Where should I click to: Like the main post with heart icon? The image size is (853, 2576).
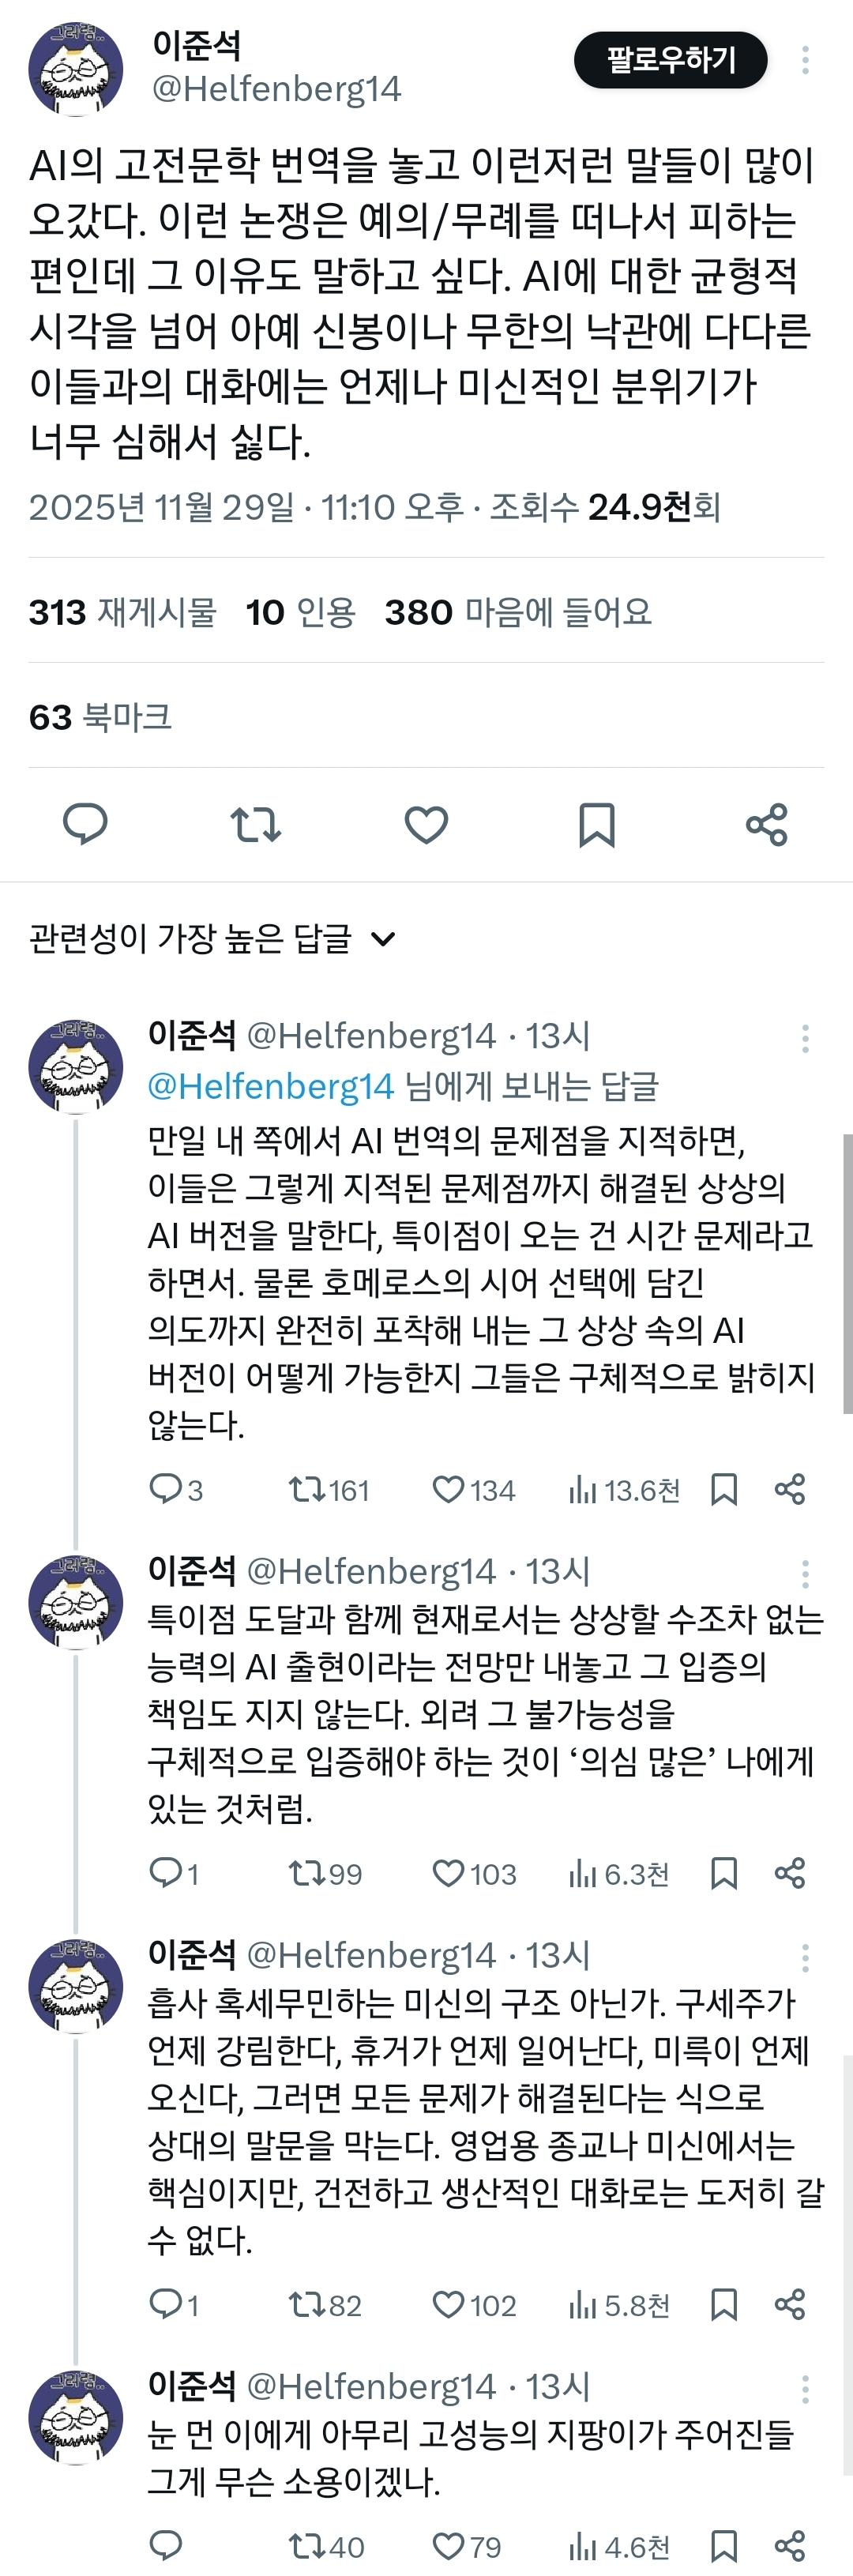[426, 824]
